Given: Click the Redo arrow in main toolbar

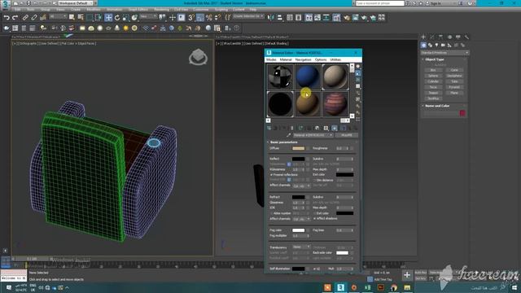Looking at the screenshot, I should 15,18.
